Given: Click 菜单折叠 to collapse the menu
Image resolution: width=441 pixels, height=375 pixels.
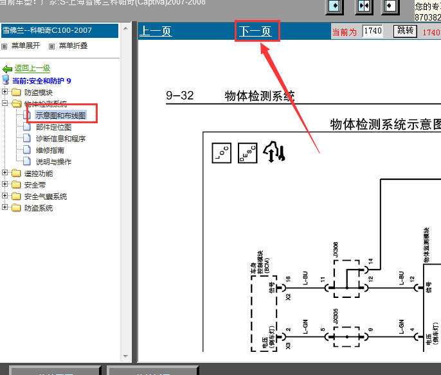Looking at the screenshot, I should click(x=73, y=46).
